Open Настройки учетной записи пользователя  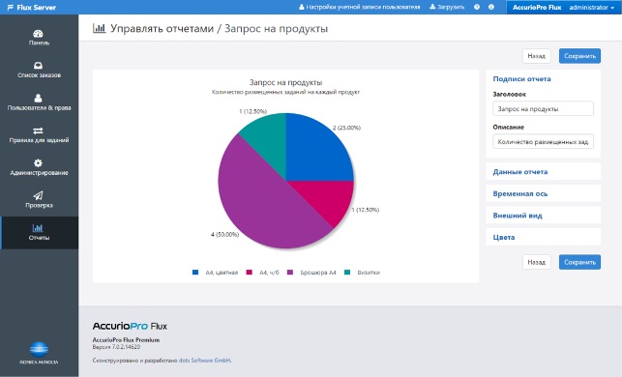tap(360, 7)
